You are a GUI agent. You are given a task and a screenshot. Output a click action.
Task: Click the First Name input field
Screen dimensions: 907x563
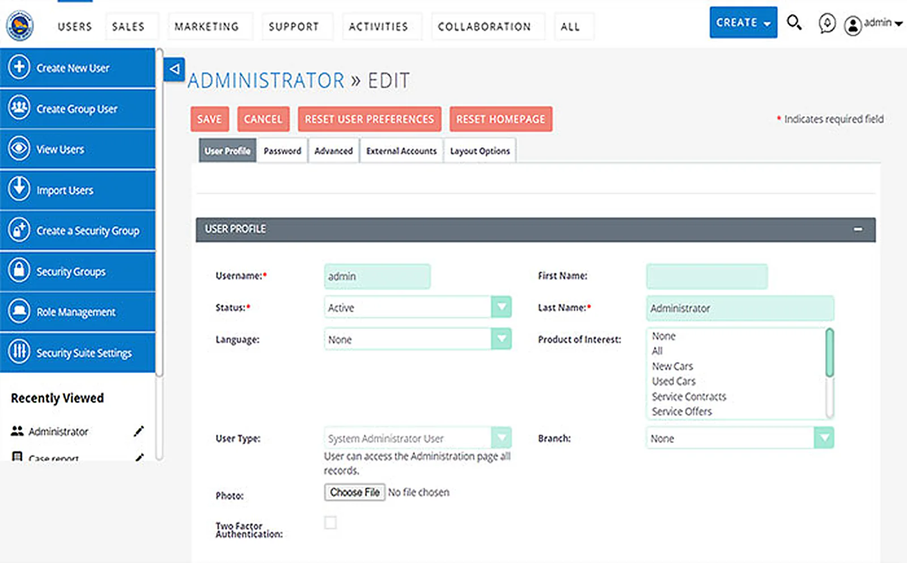(x=707, y=276)
